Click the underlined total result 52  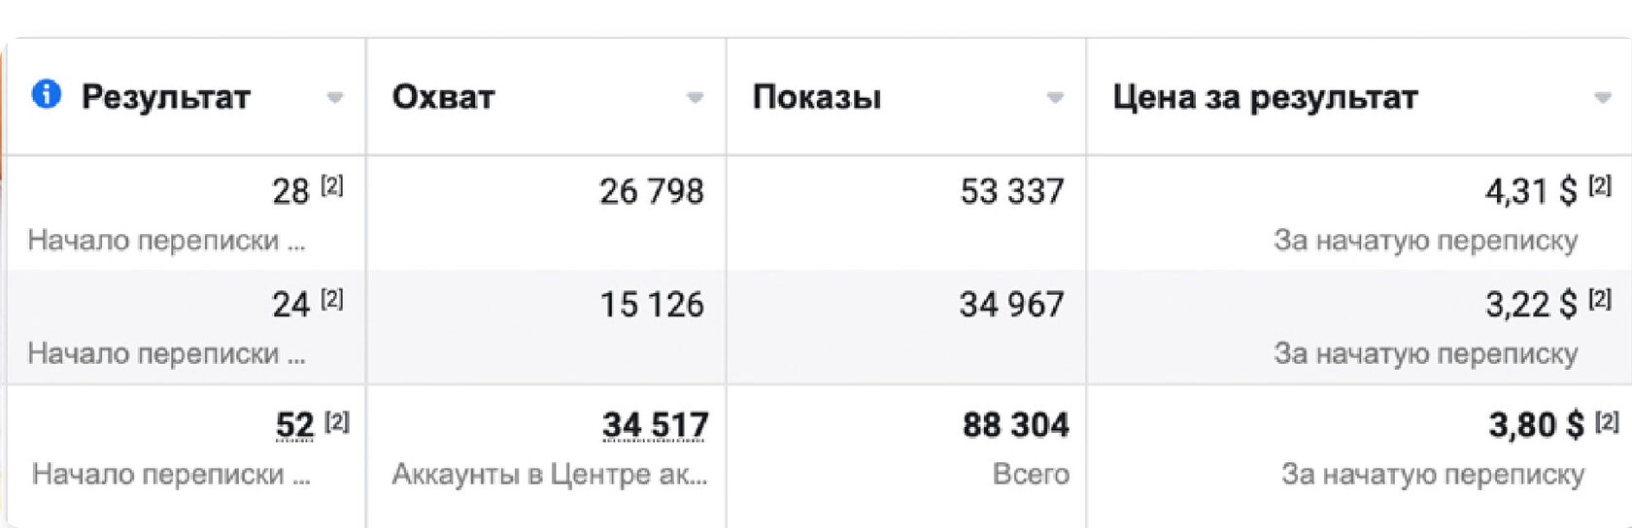[295, 425]
